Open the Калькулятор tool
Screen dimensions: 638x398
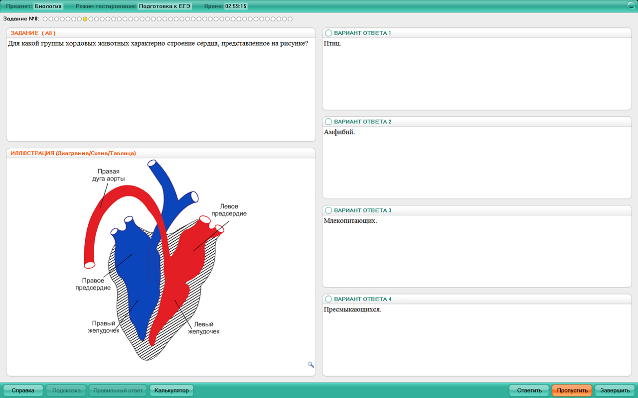click(171, 391)
